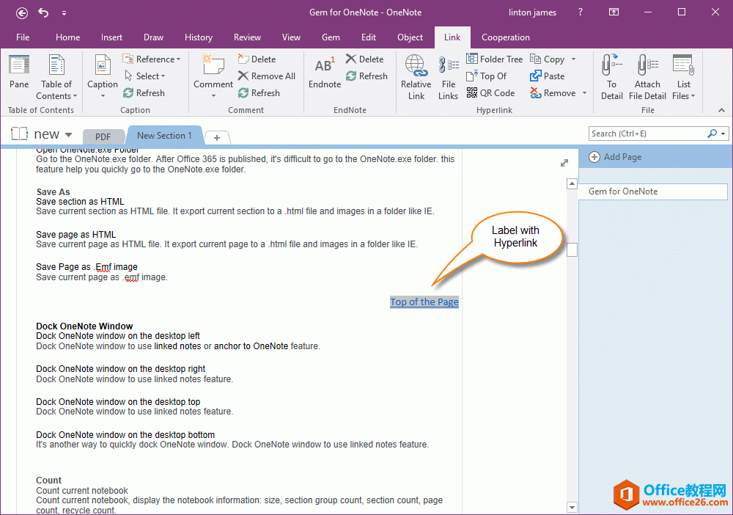Open the QR Code tool
This screenshot has width=733, height=515.
point(490,93)
